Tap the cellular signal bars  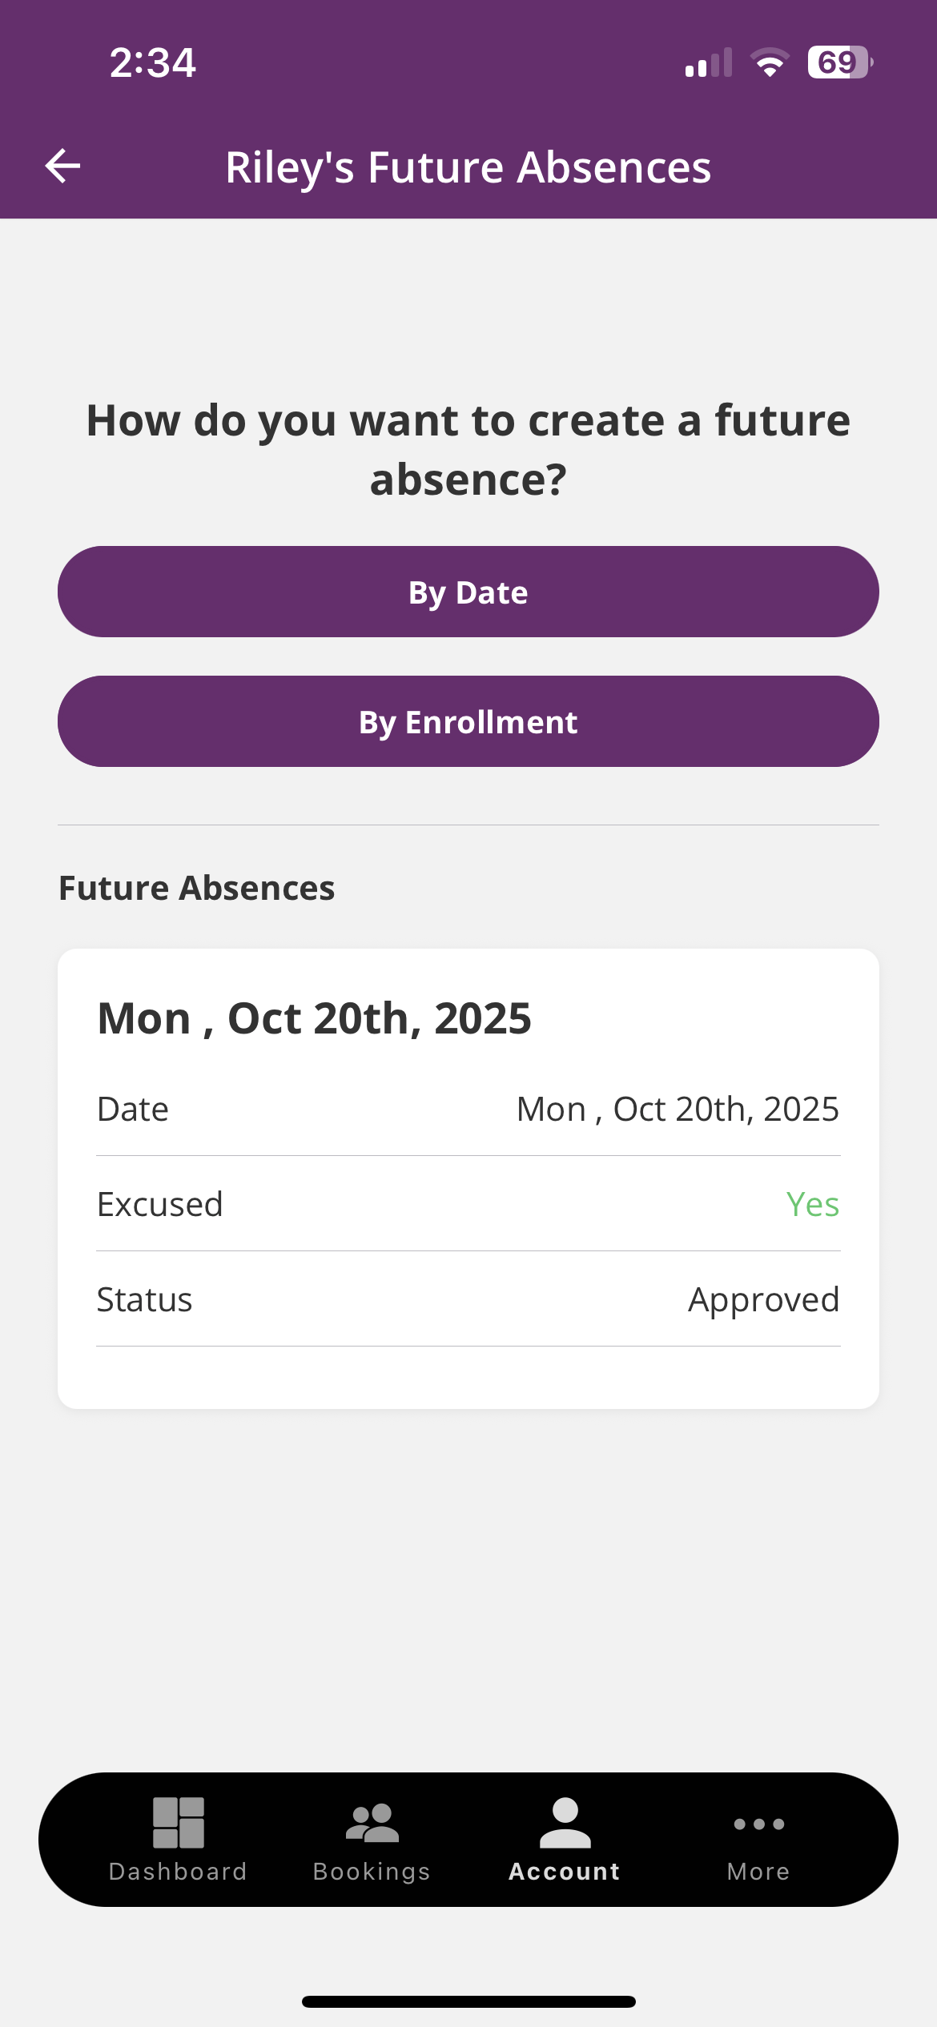tap(709, 62)
